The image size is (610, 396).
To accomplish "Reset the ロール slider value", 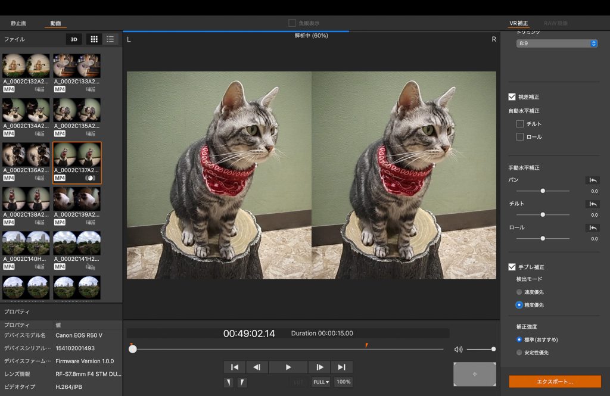I will point(593,227).
